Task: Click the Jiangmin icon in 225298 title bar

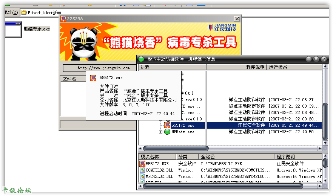Action: click(63, 19)
